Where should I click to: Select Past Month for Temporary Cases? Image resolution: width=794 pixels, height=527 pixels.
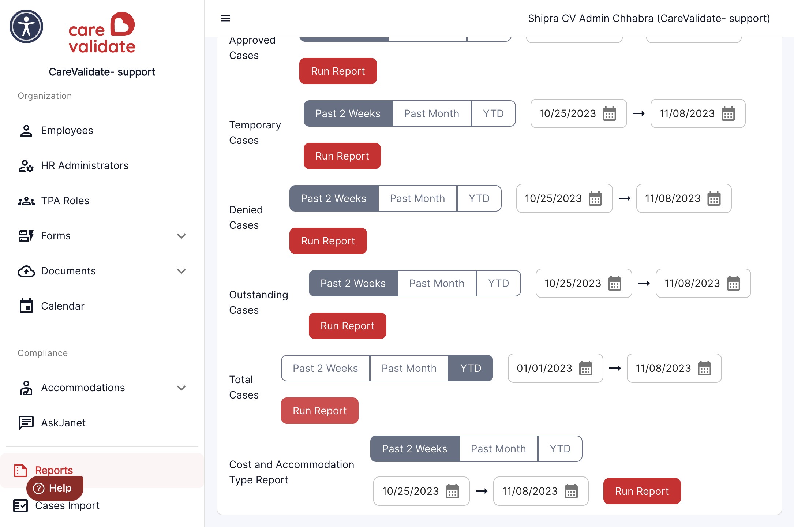(x=432, y=113)
